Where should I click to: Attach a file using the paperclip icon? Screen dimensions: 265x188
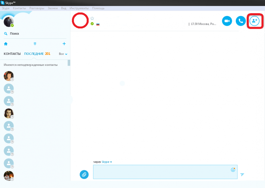pyautogui.click(x=84, y=174)
